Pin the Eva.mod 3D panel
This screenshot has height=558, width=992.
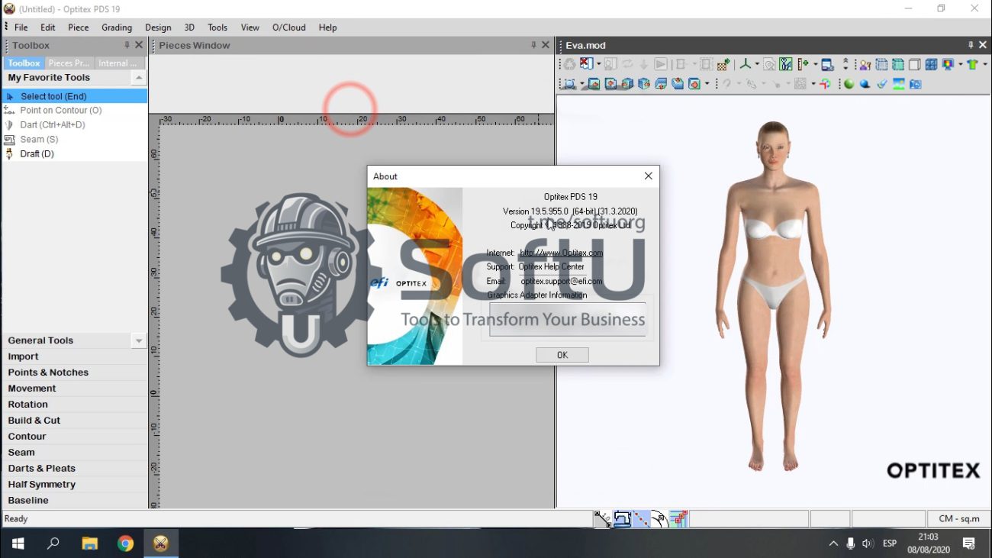pyautogui.click(x=971, y=45)
